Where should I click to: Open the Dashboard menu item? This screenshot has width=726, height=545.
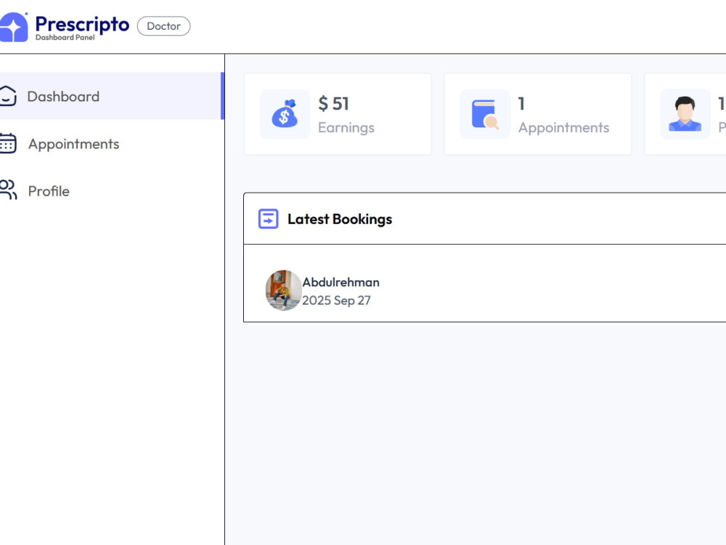click(112, 96)
